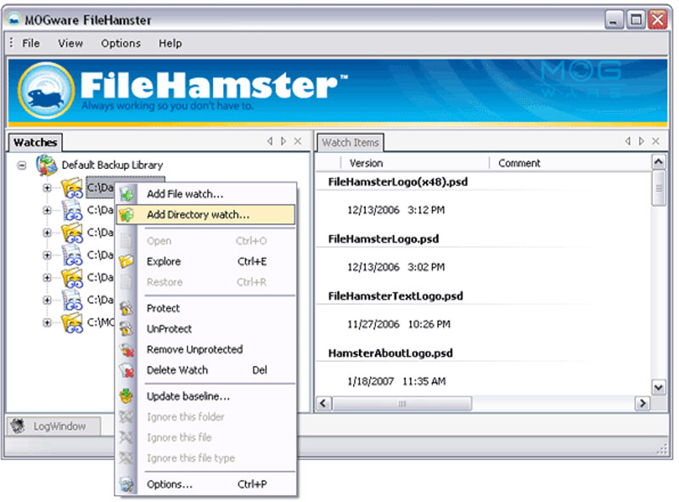Collapse the Default Backup Library node
The height and width of the screenshot is (502, 679).
click(22, 165)
